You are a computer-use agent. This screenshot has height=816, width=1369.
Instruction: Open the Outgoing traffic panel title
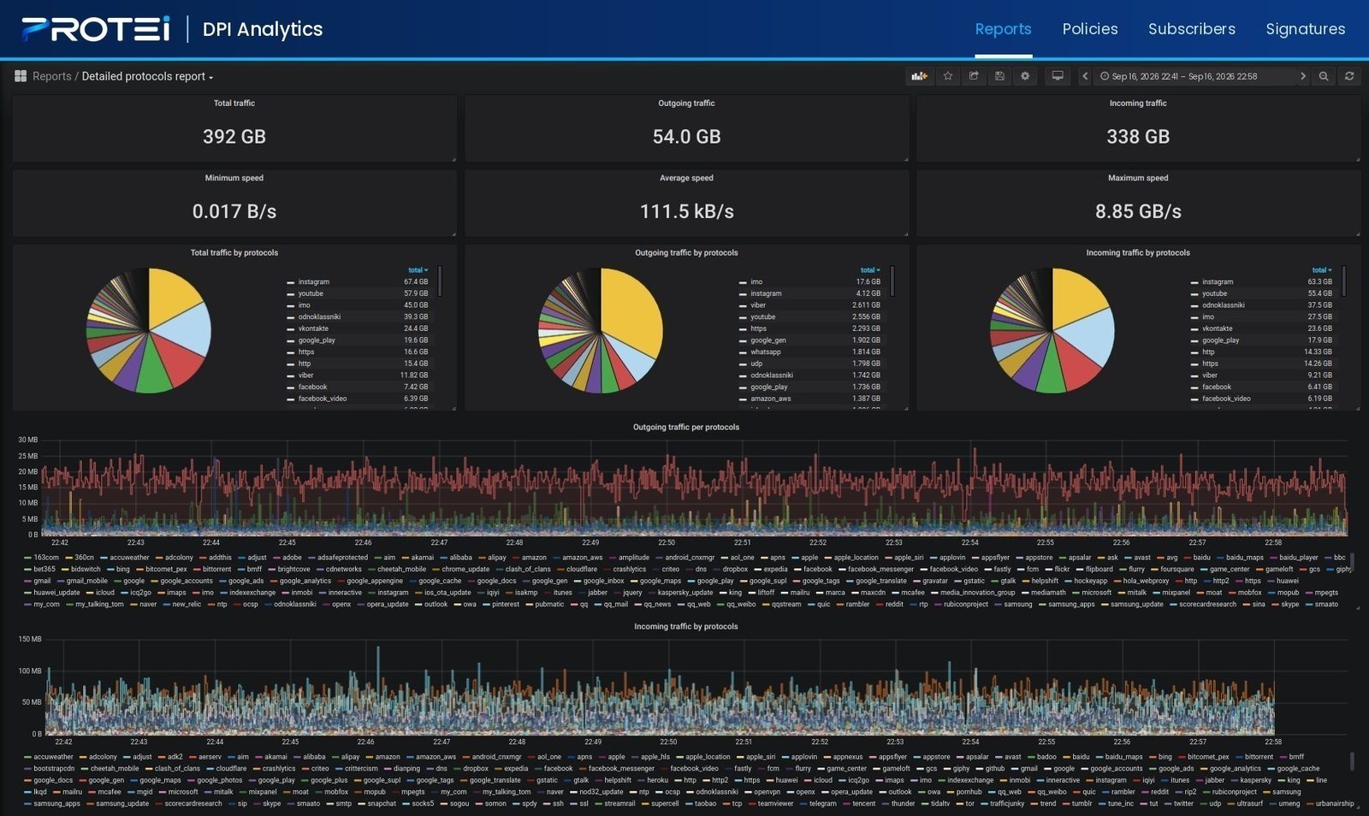[x=686, y=103]
